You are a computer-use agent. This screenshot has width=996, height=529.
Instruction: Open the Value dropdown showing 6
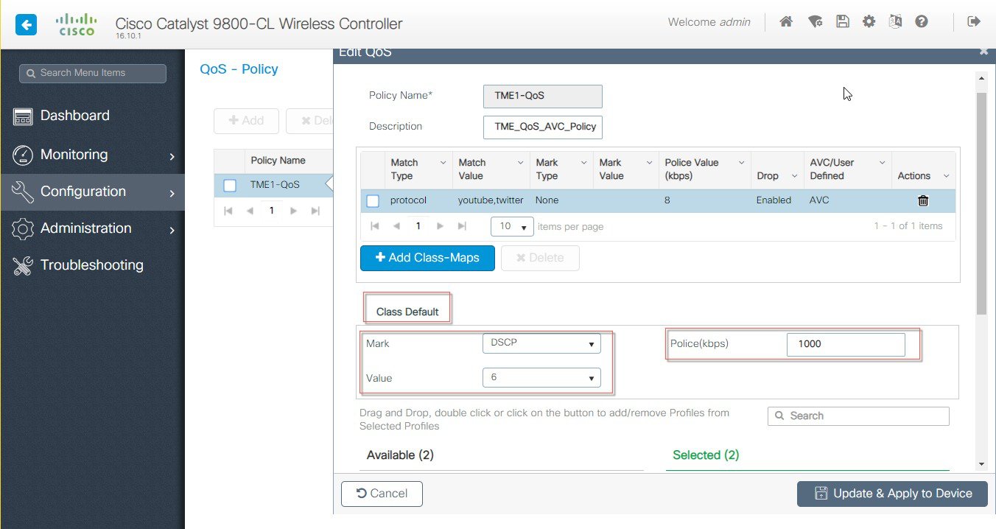click(541, 378)
